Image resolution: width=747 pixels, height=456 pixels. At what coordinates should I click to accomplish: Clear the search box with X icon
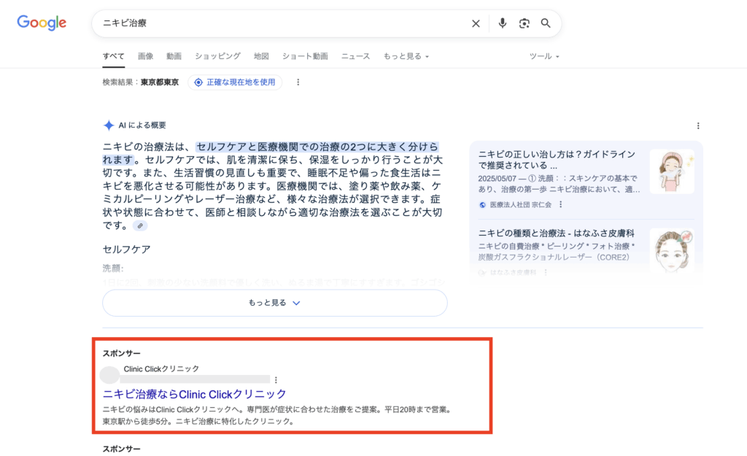click(x=476, y=23)
